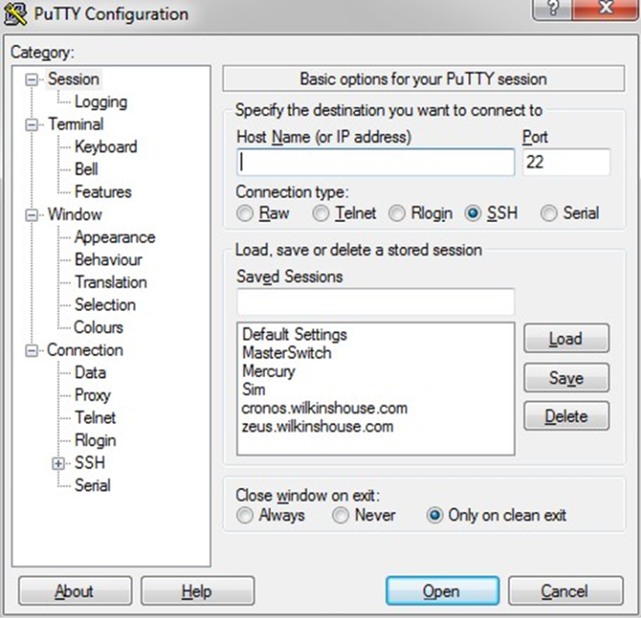Image resolution: width=641 pixels, height=618 pixels.
Task: Click the PuTTY icon in title bar
Action: pos(15,14)
